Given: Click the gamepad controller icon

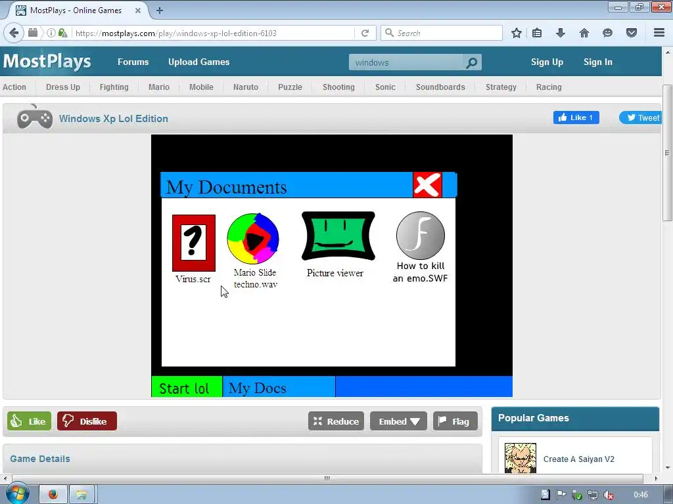Looking at the screenshot, I should click(x=34, y=117).
